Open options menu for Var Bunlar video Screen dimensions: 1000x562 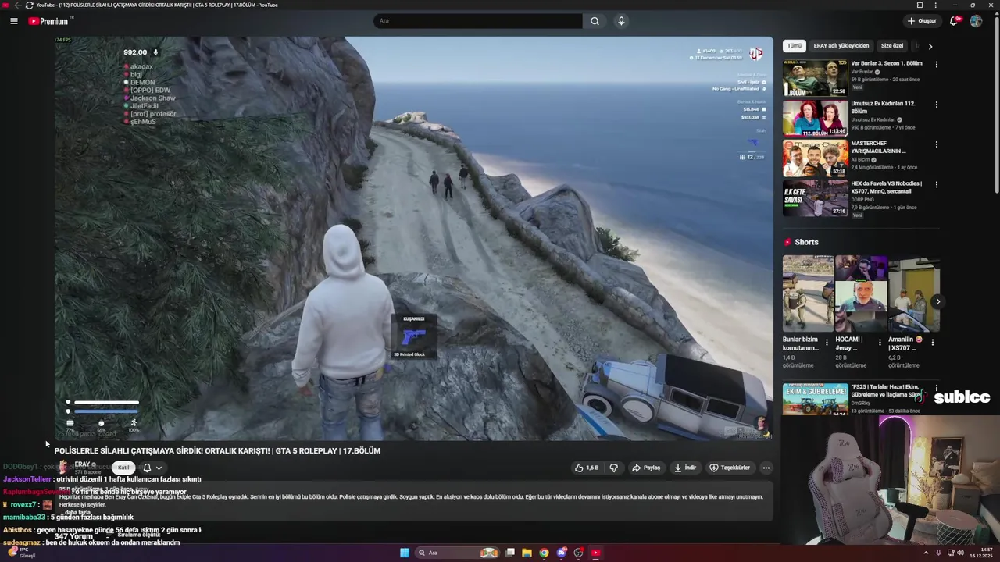coord(937,64)
